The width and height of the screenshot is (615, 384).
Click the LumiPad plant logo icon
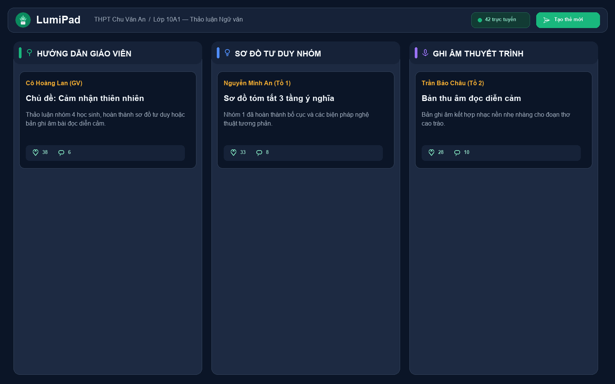pyautogui.click(x=23, y=20)
